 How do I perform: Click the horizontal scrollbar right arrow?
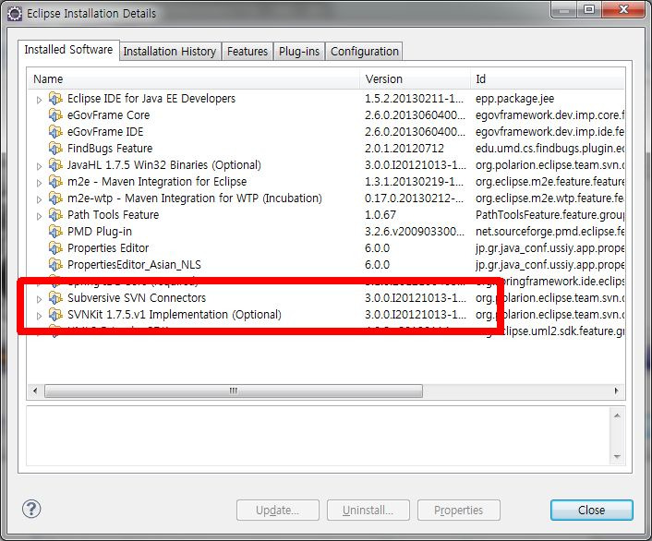coord(616,391)
